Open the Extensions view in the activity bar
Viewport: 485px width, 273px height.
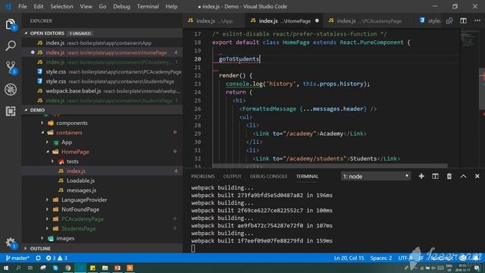11,111
